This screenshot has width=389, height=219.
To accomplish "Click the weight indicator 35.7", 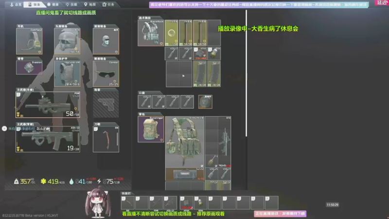I will point(24,182).
